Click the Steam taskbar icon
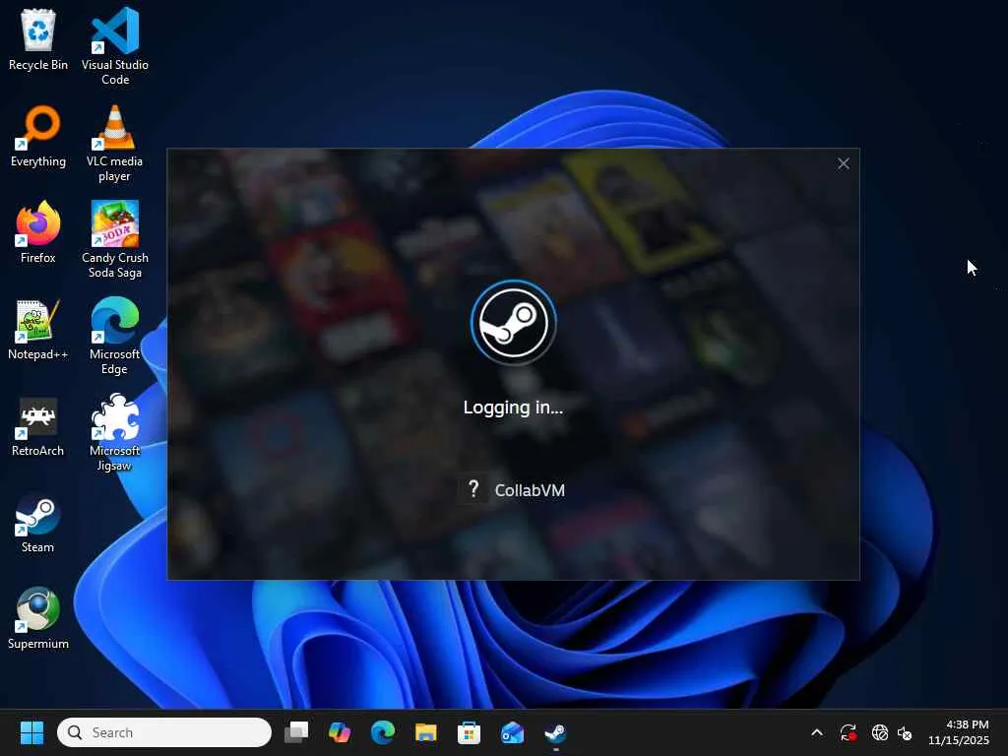 [x=555, y=732]
